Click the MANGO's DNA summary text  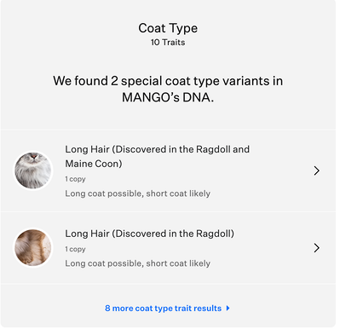[168, 89]
